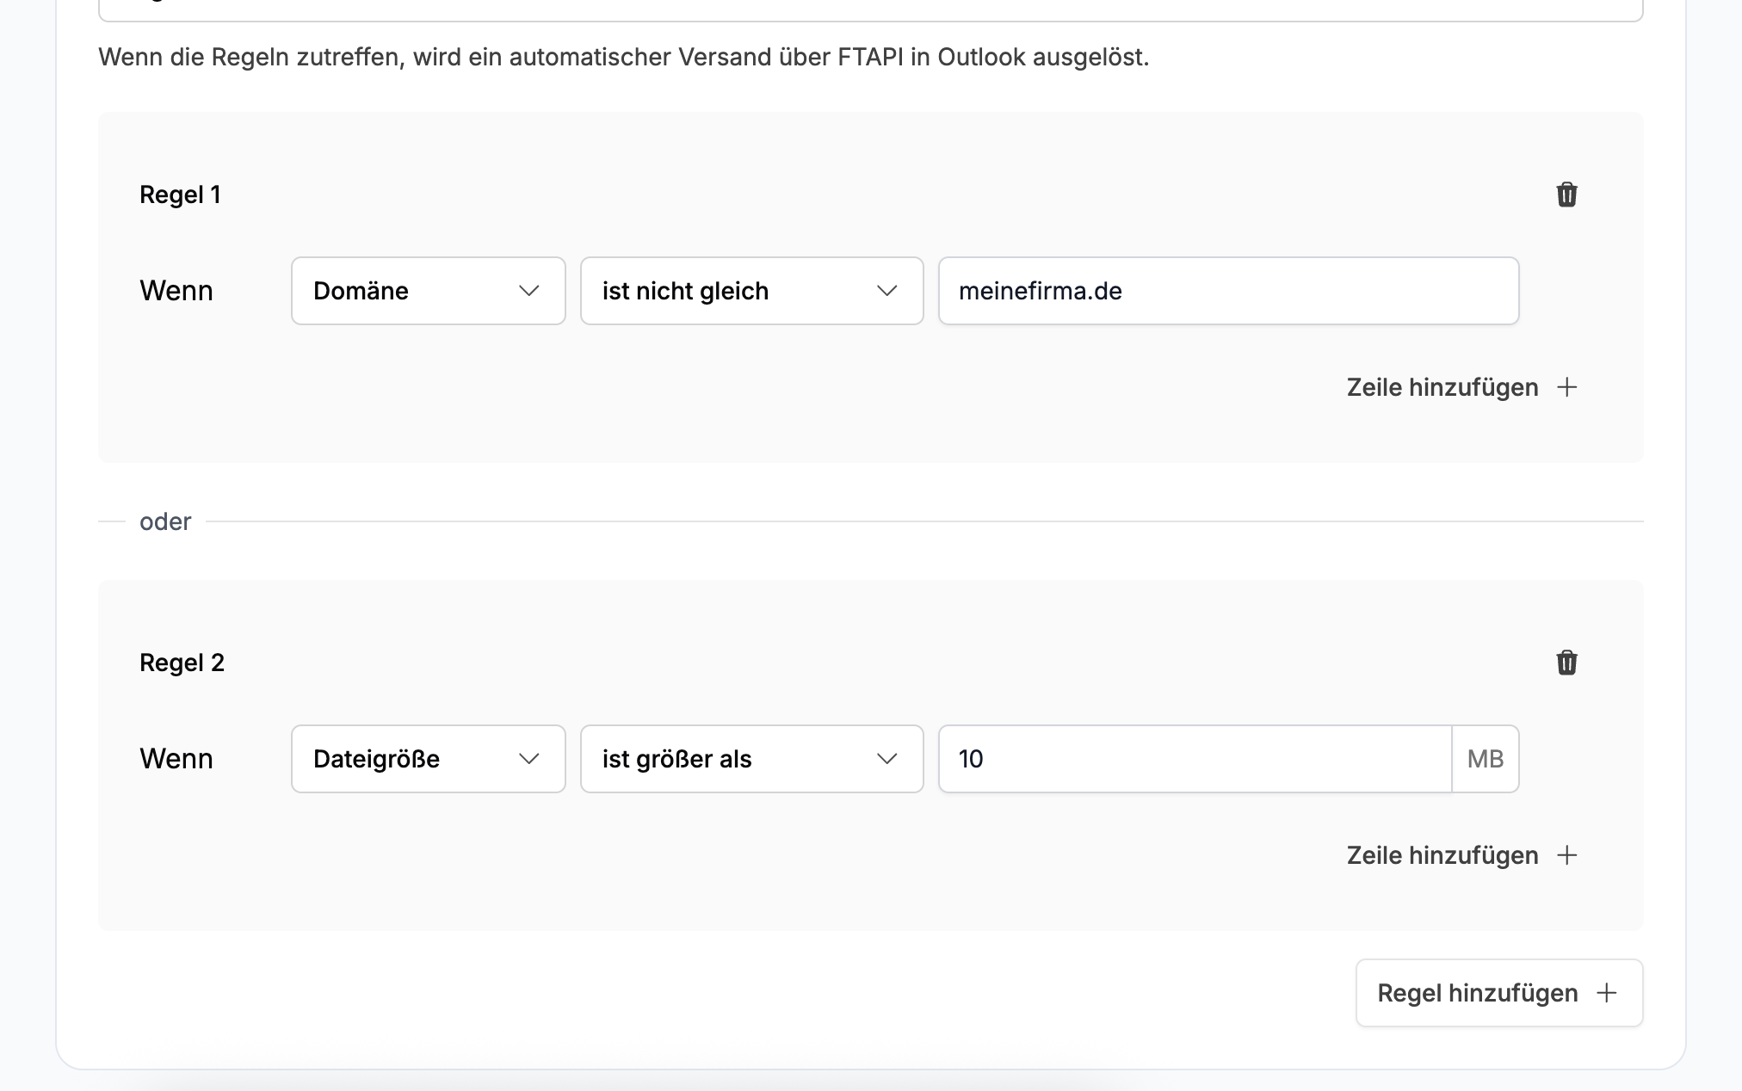Click the partially visible field at top

(x=869, y=10)
